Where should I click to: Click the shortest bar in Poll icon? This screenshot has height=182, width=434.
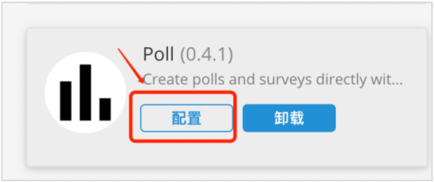pos(105,109)
